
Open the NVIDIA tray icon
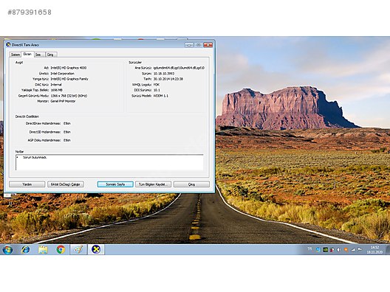(325, 250)
